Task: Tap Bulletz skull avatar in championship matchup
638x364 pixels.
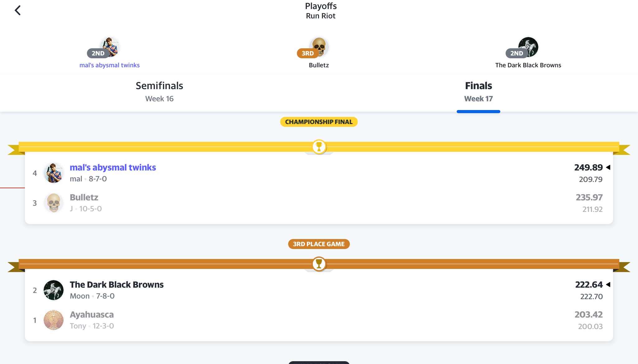Action: pos(54,203)
